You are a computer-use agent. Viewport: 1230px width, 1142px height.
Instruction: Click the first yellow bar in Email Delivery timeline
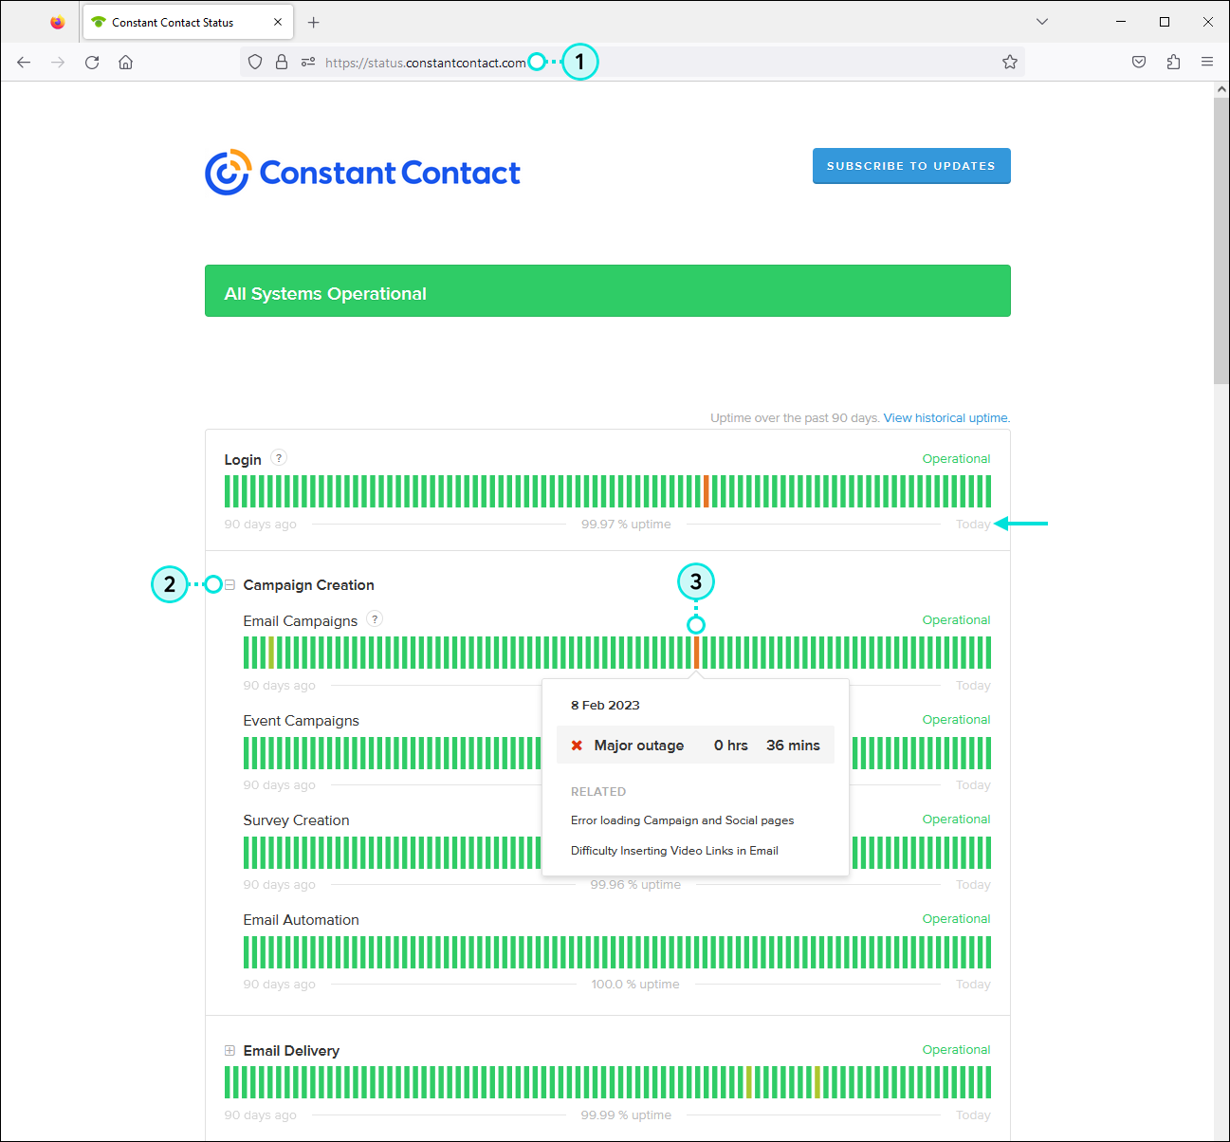pos(749,1082)
